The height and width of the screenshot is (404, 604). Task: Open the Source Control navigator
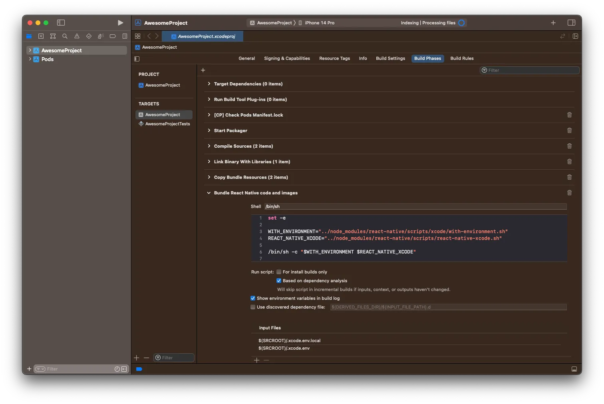[41, 36]
